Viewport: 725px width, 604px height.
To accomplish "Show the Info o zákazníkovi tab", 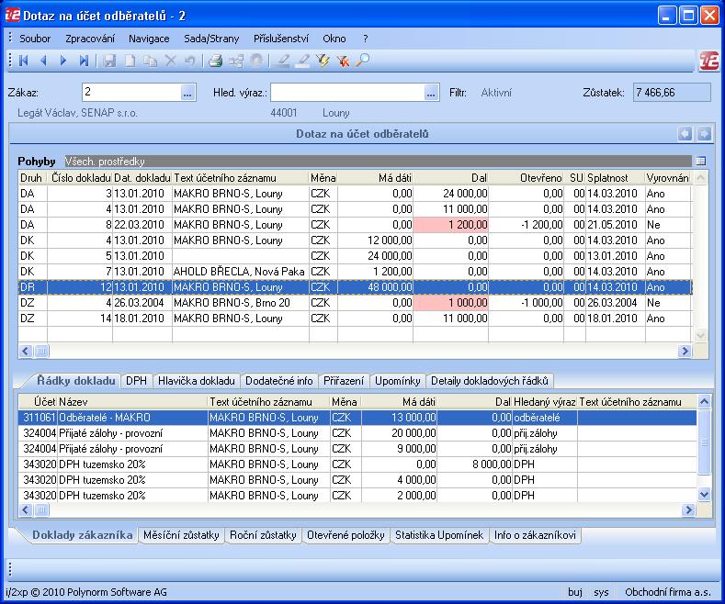I will pos(535,535).
